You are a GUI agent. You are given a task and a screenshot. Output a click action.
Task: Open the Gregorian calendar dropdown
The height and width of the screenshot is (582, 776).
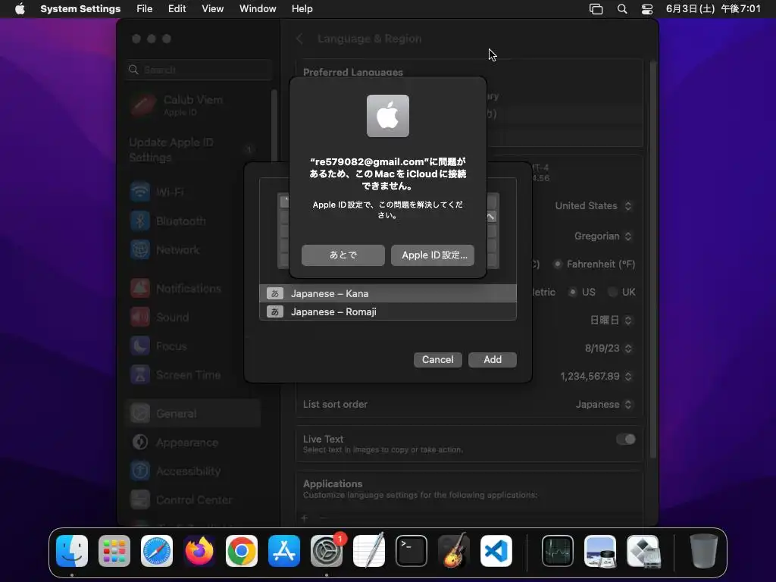[x=602, y=236]
